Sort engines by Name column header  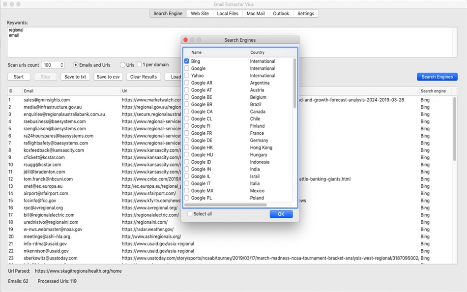tap(219, 52)
